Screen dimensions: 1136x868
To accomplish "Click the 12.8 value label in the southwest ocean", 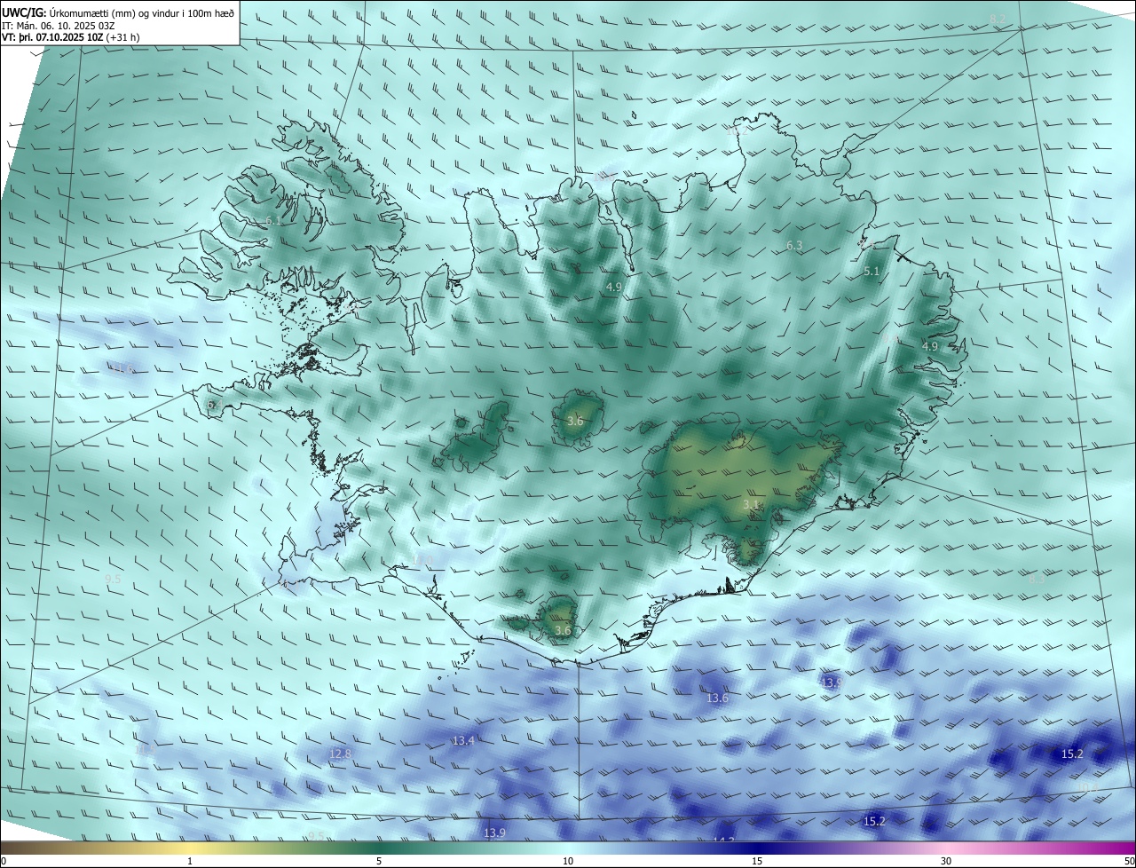I will click(340, 754).
